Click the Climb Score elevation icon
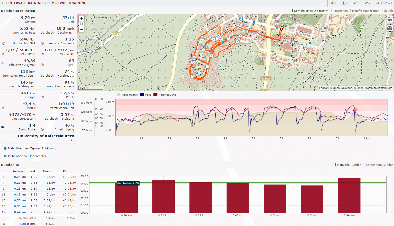Viewport: 394px width, 226px height. click(x=3, y=127)
